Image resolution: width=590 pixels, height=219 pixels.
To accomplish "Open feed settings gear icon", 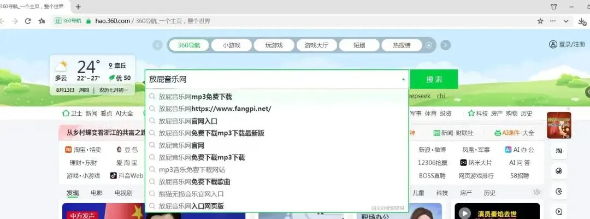I will pos(537,192).
